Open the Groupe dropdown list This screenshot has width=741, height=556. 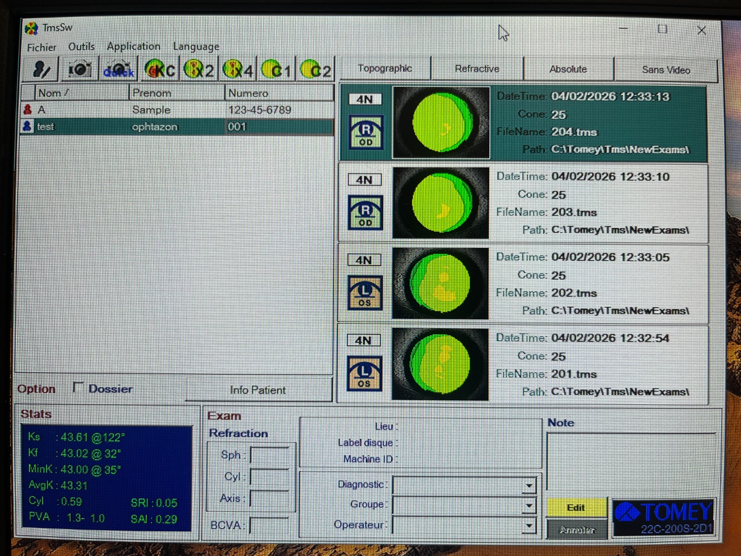tap(529, 506)
